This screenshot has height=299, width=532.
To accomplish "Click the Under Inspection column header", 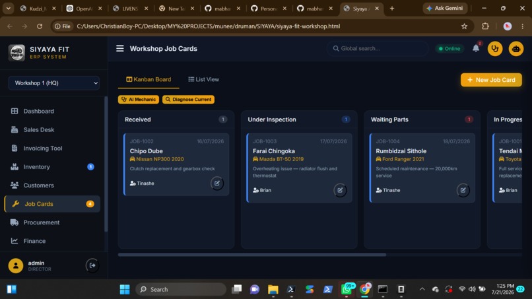I will click(299, 119).
